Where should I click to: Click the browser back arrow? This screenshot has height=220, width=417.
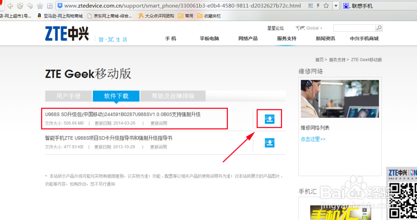pos(10,5)
